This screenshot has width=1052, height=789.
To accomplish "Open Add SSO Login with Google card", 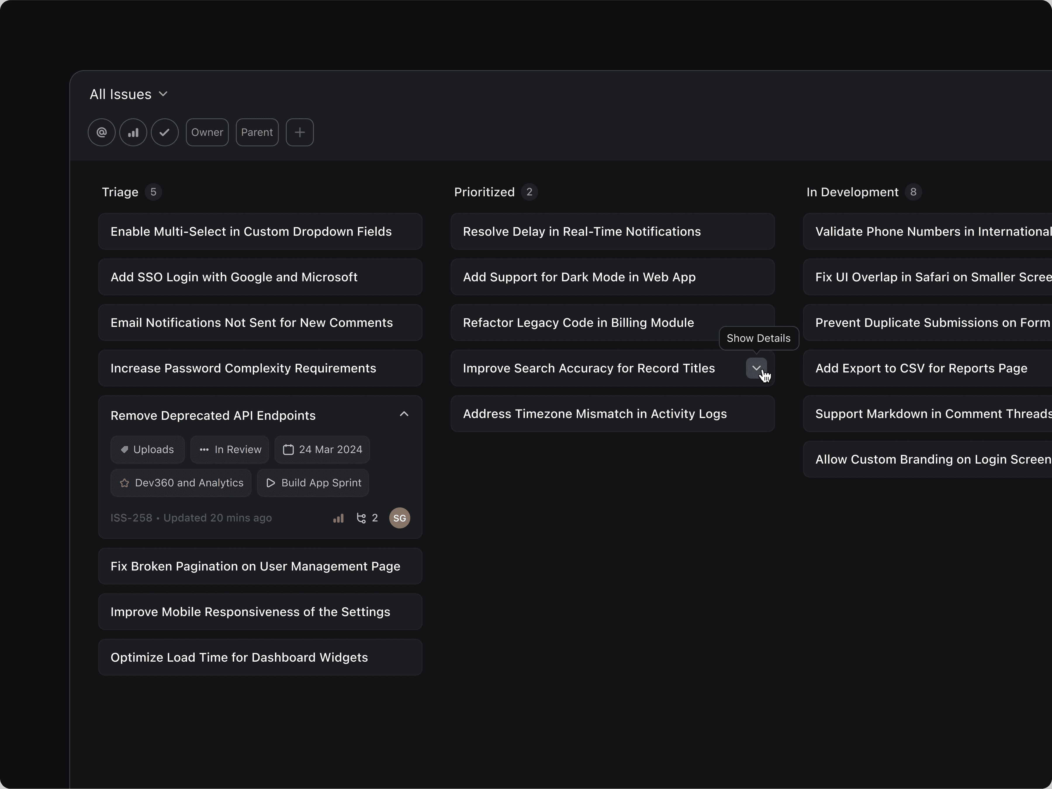I will click(260, 277).
